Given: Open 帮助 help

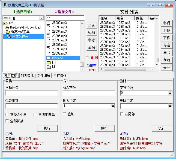Looking at the screenshot, I should (x=167, y=60).
